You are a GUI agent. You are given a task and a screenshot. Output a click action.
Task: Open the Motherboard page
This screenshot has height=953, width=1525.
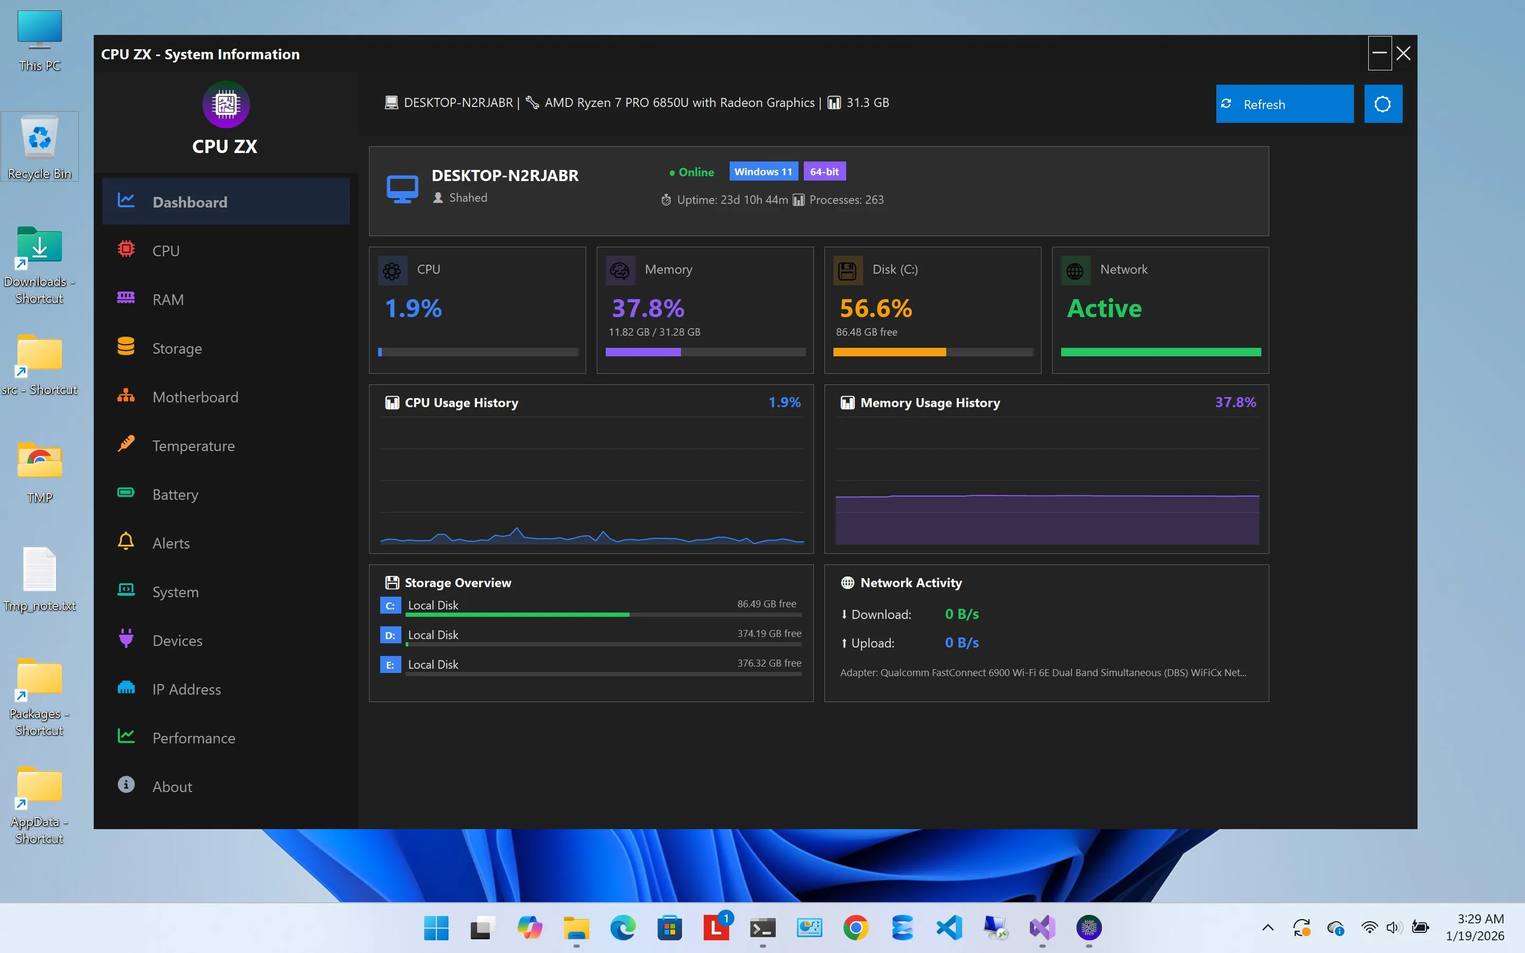point(226,397)
